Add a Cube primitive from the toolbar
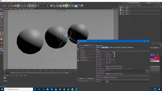Screen dimensions: 162x91 (51, 6)
